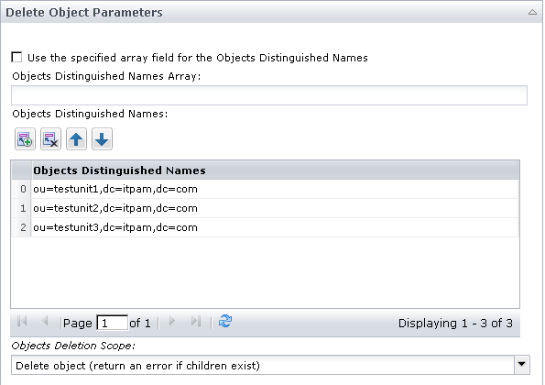Go to first page of the grid
Screen dimensions: 545x385
(x=22, y=321)
